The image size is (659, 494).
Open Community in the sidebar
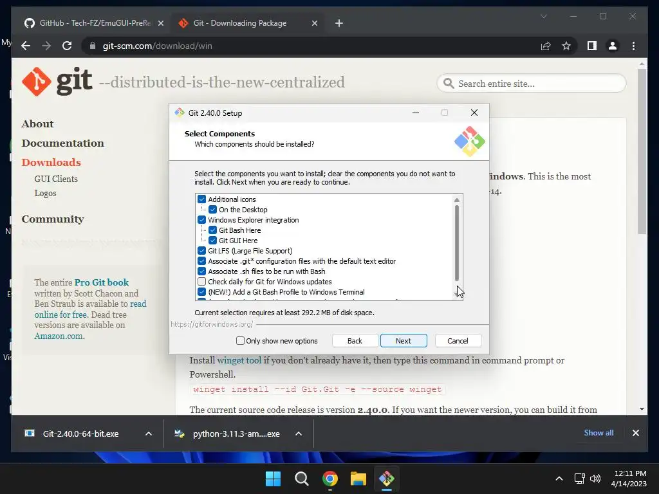53,219
